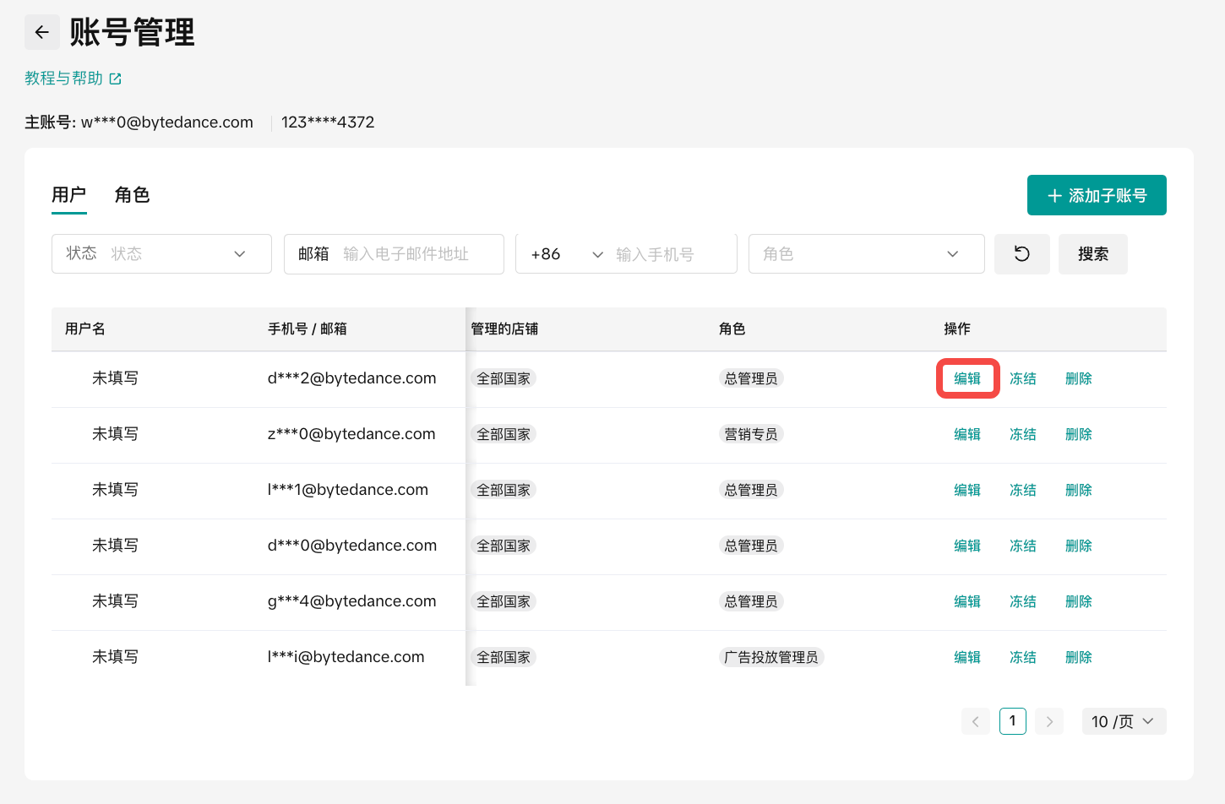1225x804 pixels.
Task: Click the reset filters refresh icon
Action: 1021,254
